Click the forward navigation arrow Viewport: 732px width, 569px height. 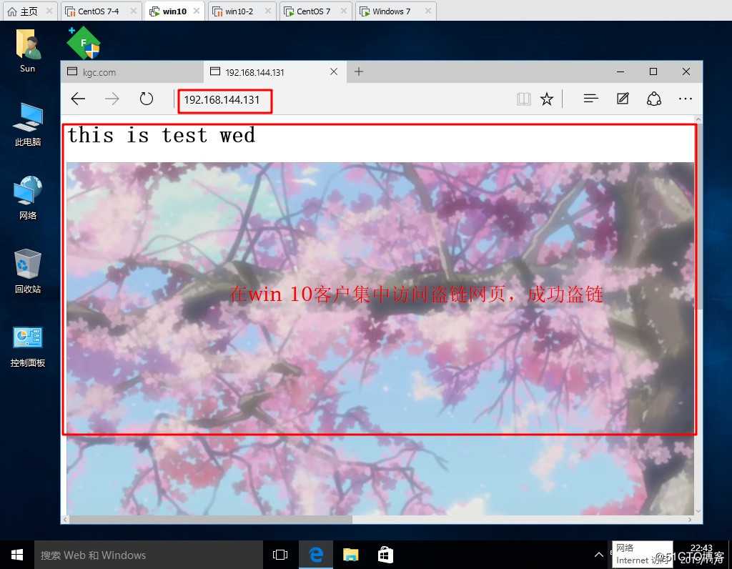point(112,99)
